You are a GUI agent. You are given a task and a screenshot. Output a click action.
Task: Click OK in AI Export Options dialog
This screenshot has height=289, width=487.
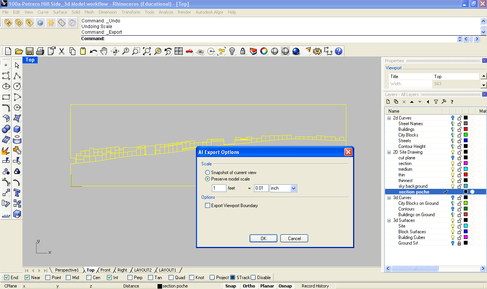coord(263,239)
